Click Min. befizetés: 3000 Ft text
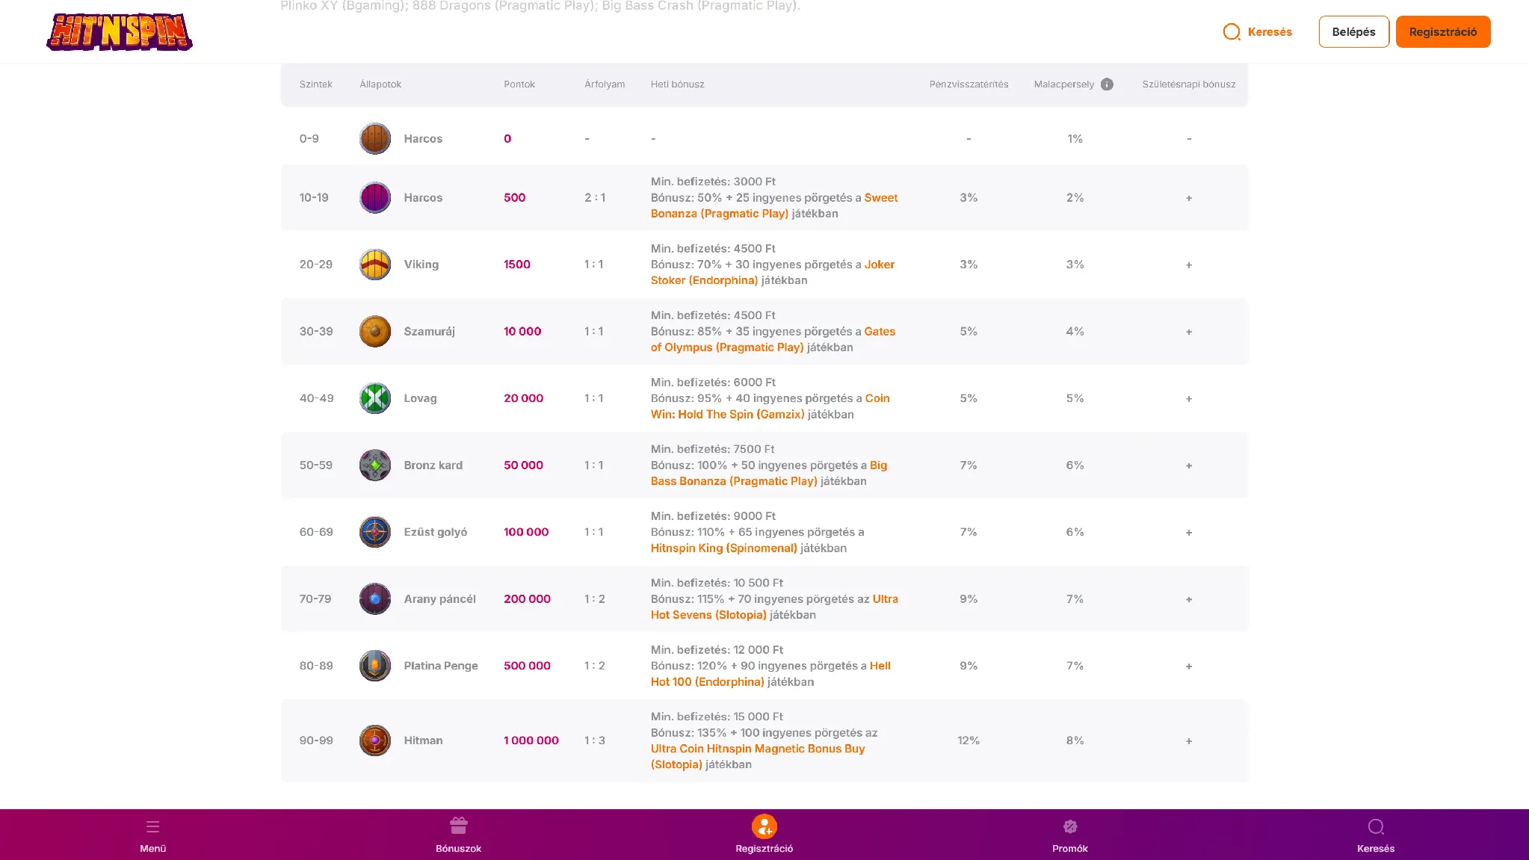 713,182
